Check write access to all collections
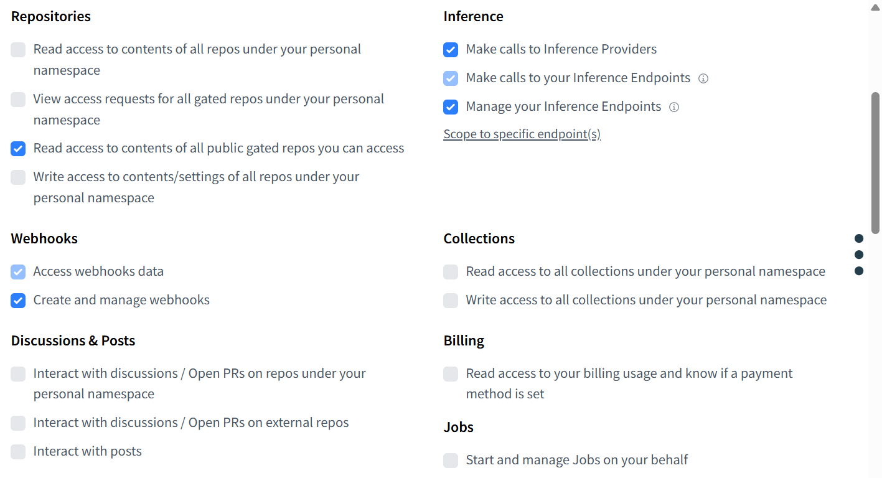882x478 pixels. 451,301
